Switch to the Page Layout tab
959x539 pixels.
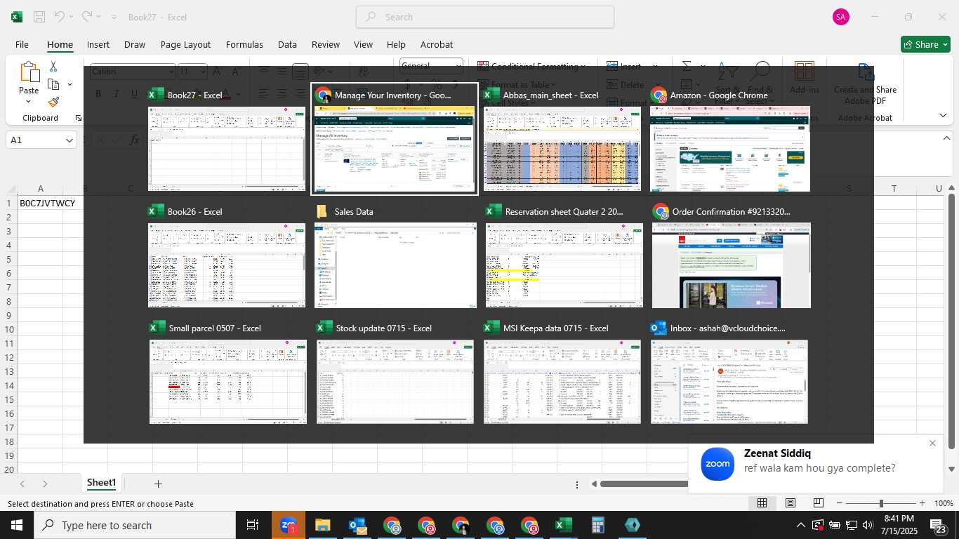(x=185, y=44)
